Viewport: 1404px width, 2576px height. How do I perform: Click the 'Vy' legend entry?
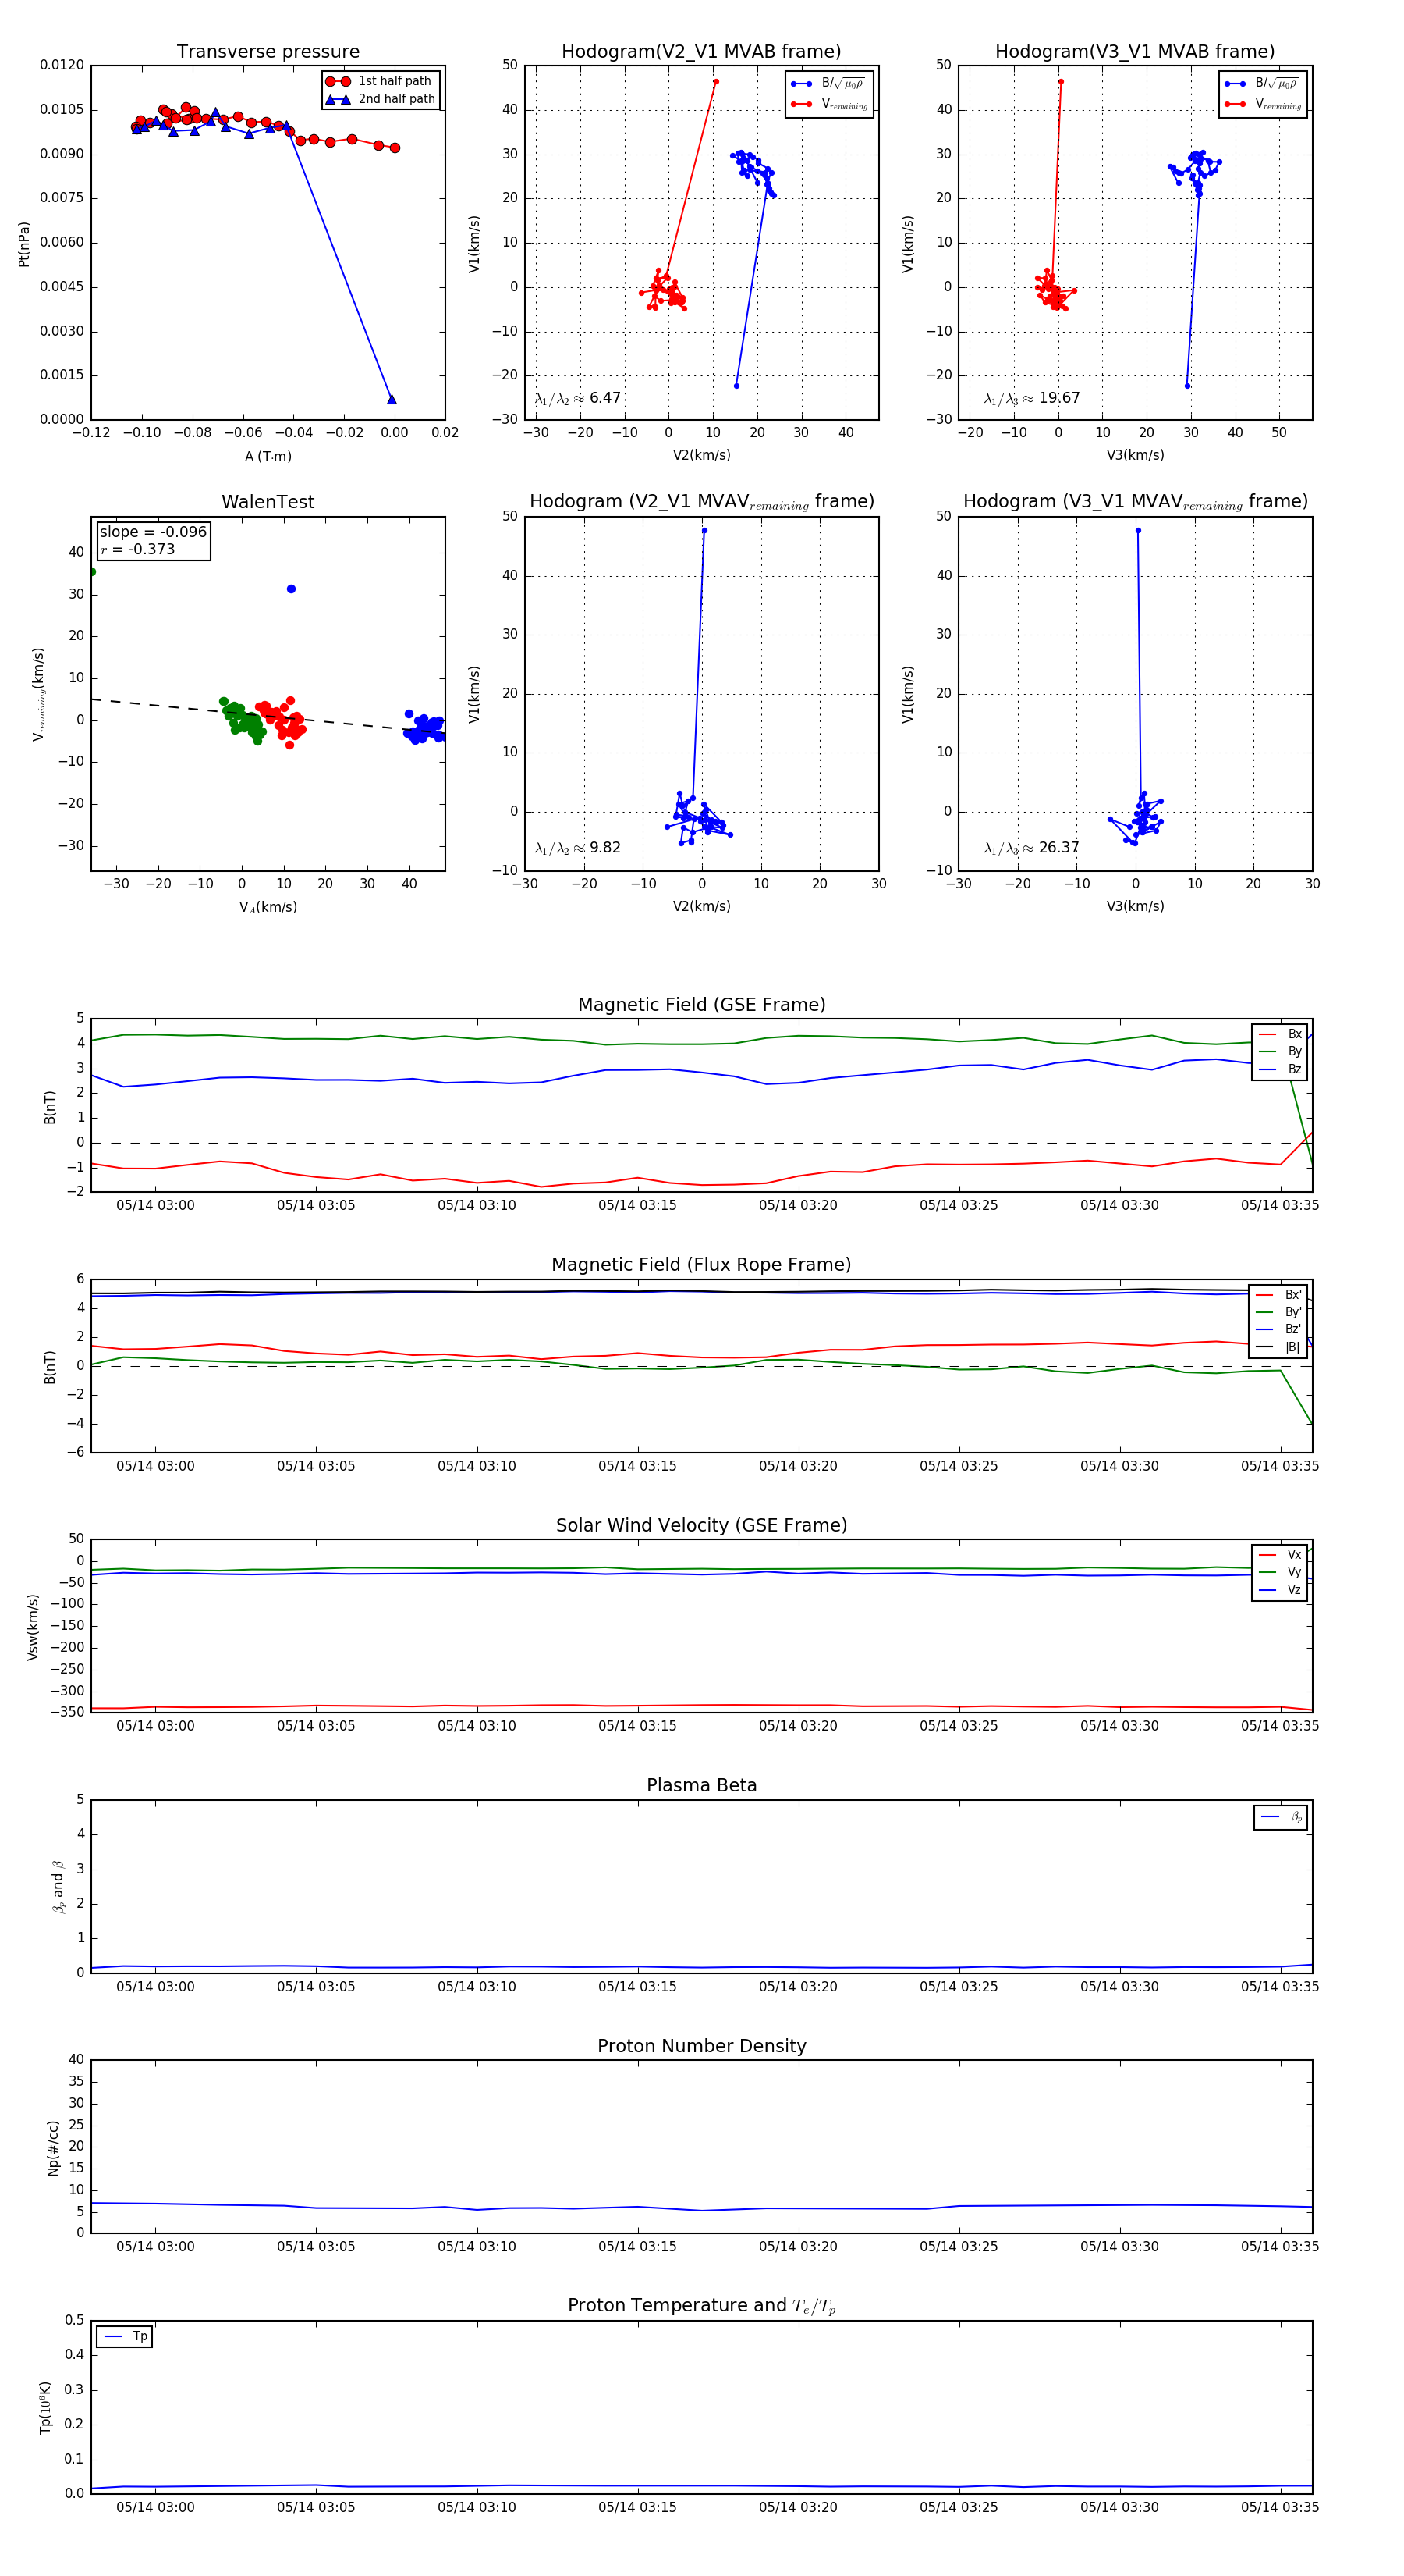pos(1280,1572)
